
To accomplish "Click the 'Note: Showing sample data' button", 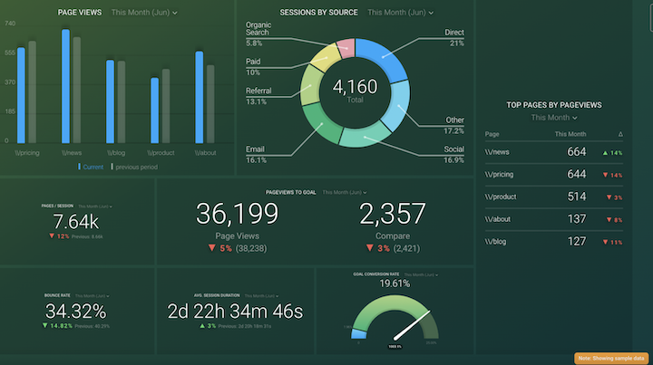I will pos(611,358).
